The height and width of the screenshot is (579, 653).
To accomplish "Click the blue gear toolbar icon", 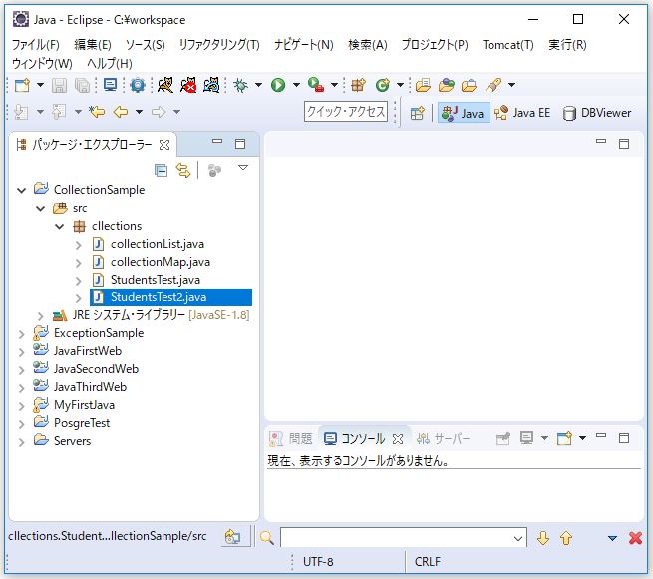I will (138, 85).
